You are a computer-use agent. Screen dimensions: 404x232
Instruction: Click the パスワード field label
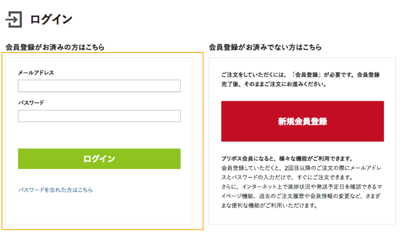(31, 103)
